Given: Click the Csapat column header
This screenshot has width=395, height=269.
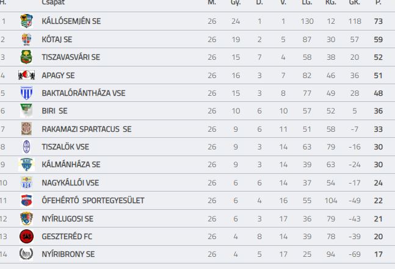Looking at the screenshot, I should tap(53, 2).
